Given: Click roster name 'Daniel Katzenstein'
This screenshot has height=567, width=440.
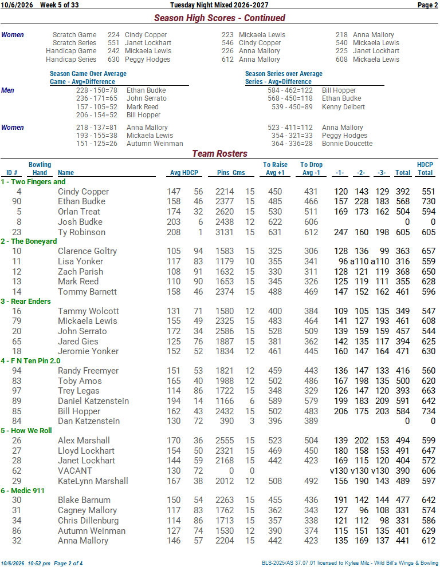Looking at the screenshot, I should point(93,401).
